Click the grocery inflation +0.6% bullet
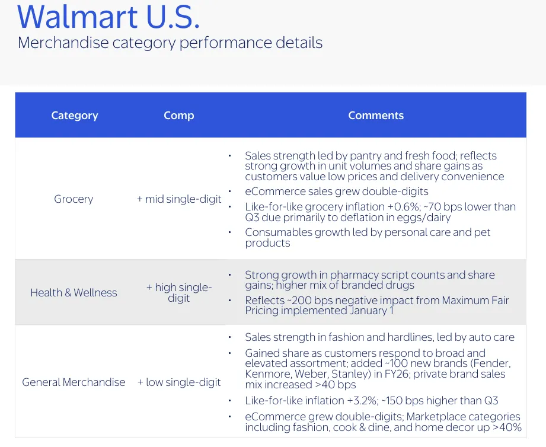 (x=379, y=212)
